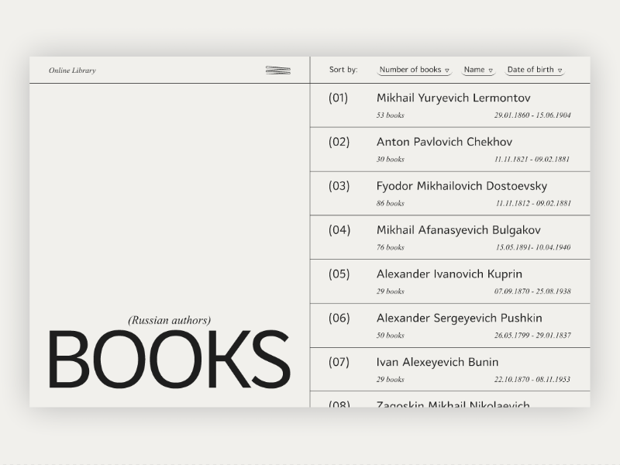Open the Date of birth sort dropdown
This screenshot has height=465, width=620.
coord(535,69)
